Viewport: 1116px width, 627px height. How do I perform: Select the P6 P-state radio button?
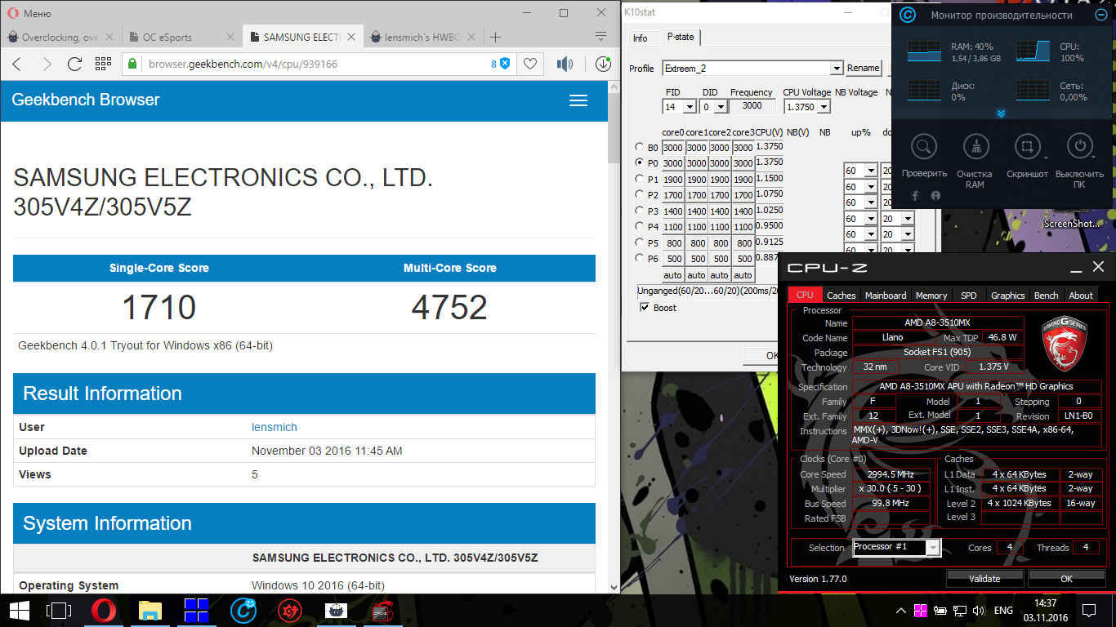click(x=639, y=258)
